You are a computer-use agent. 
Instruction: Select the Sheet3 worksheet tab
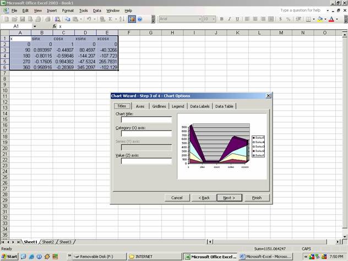pyautogui.click(x=66, y=242)
